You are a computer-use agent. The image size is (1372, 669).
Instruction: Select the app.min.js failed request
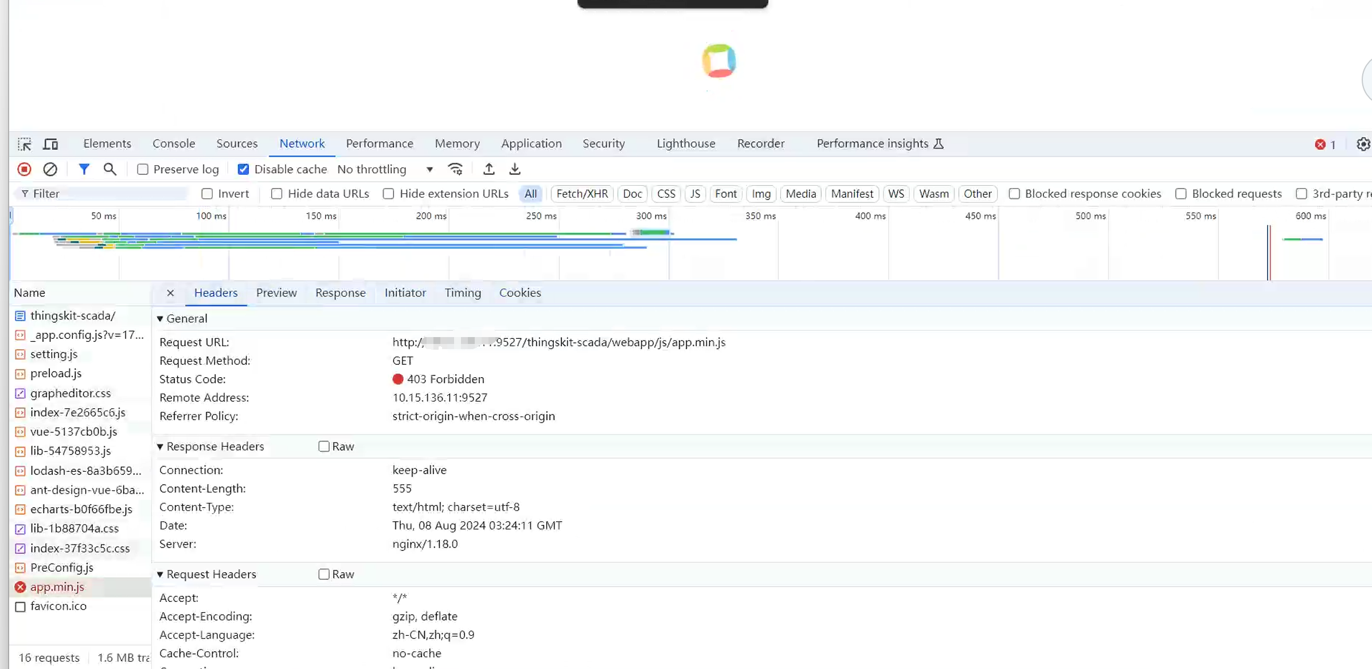point(57,587)
